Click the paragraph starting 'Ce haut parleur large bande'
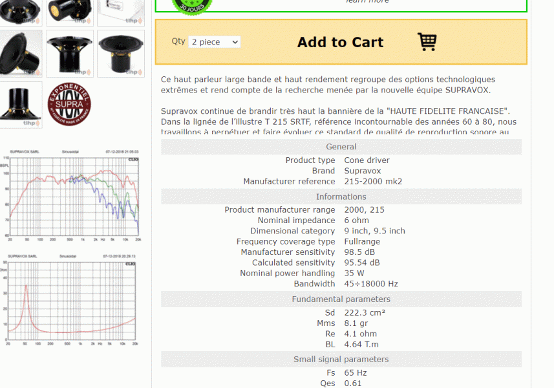Viewport: 554px width, 388px height. point(328,85)
